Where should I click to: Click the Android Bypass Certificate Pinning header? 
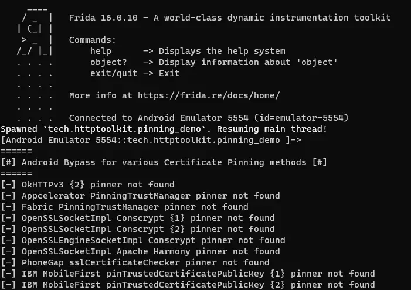tap(164, 162)
